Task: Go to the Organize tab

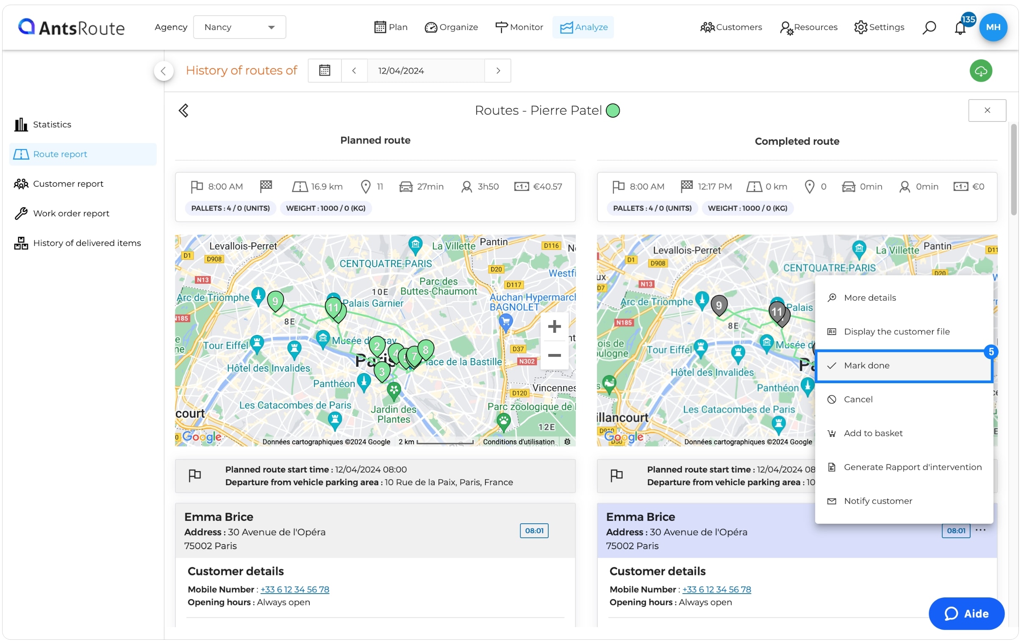Action: click(x=451, y=27)
